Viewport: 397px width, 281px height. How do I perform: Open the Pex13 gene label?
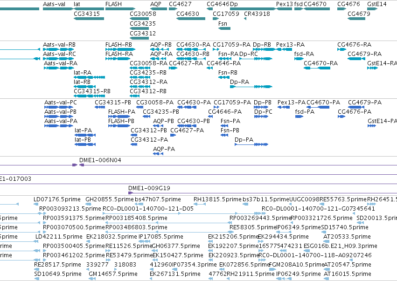click(x=284, y=4)
